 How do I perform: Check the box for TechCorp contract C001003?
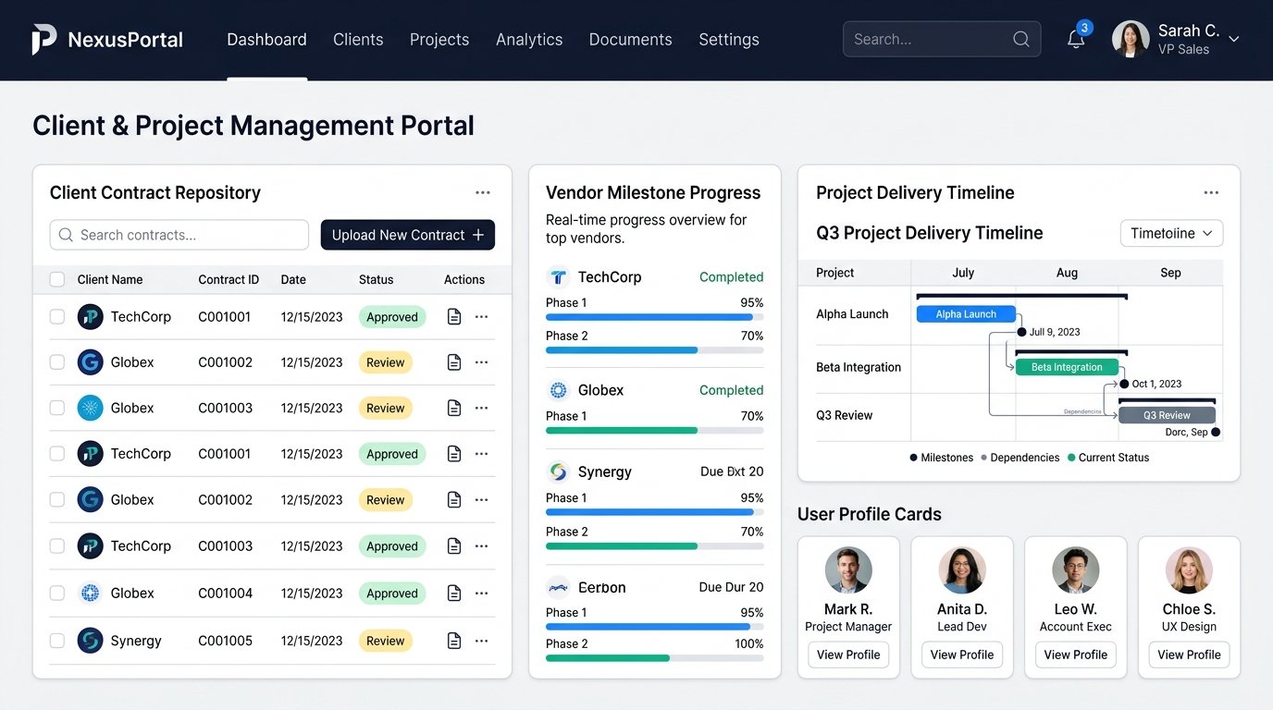click(57, 546)
